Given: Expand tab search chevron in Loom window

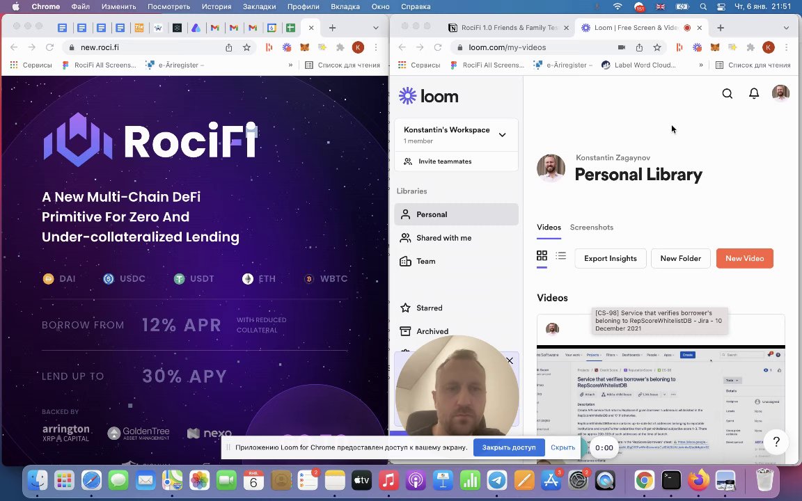Looking at the screenshot, I should click(786, 28).
